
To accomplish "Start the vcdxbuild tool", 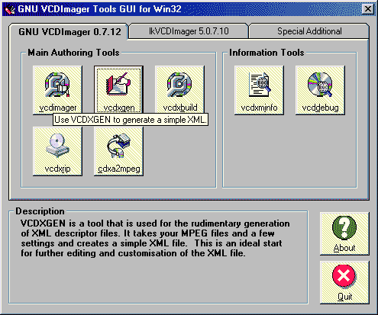I will pyautogui.click(x=179, y=90).
